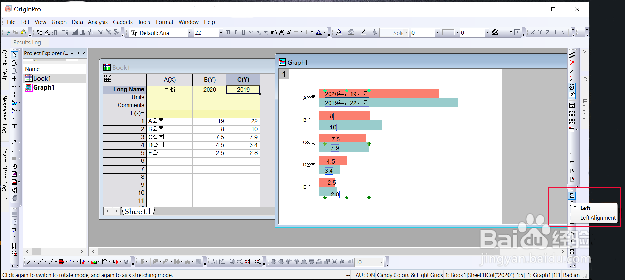Open the font color A dropdown arrow
625x280 pixels.
click(324, 32)
